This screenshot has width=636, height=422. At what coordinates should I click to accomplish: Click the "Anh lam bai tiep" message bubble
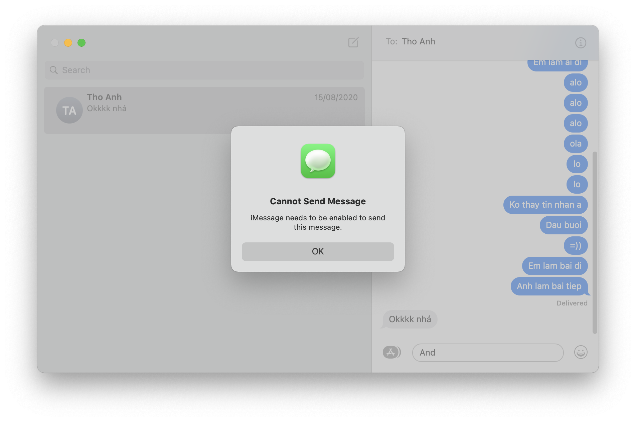[549, 286]
